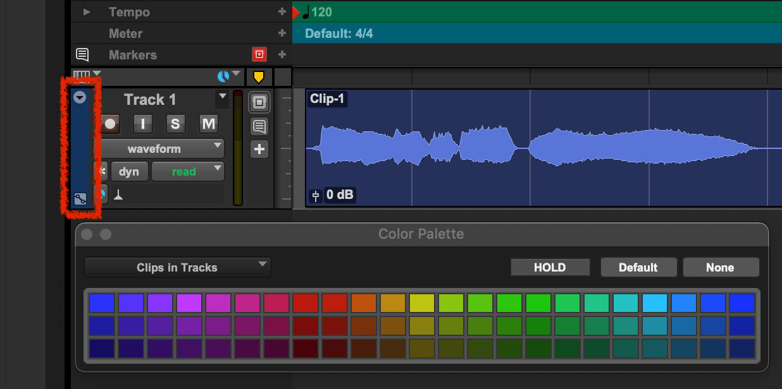Image resolution: width=782 pixels, height=389 pixels.
Task: Click the clip gain fader icon on Clip-1
Action: pyautogui.click(x=315, y=196)
